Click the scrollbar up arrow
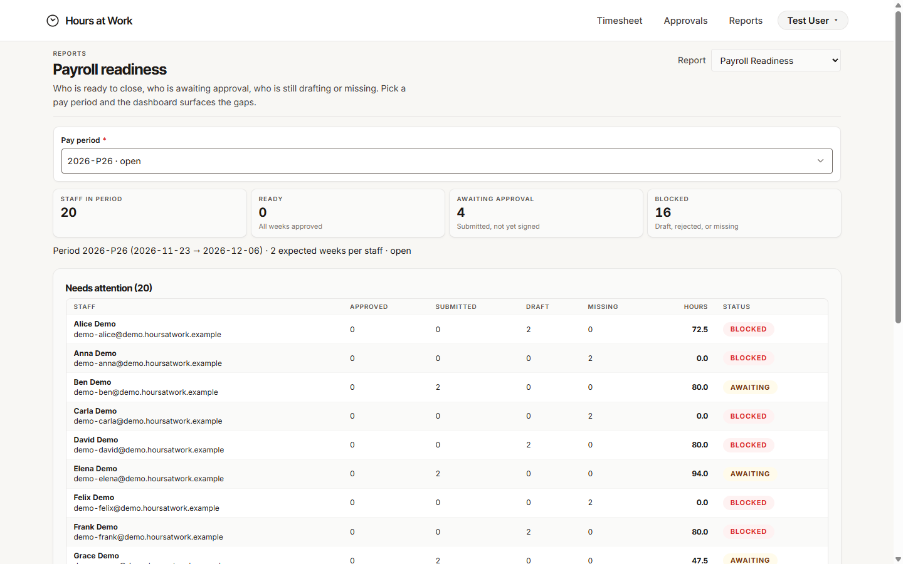The height and width of the screenshot is (564, 903). tap(898, 4)
